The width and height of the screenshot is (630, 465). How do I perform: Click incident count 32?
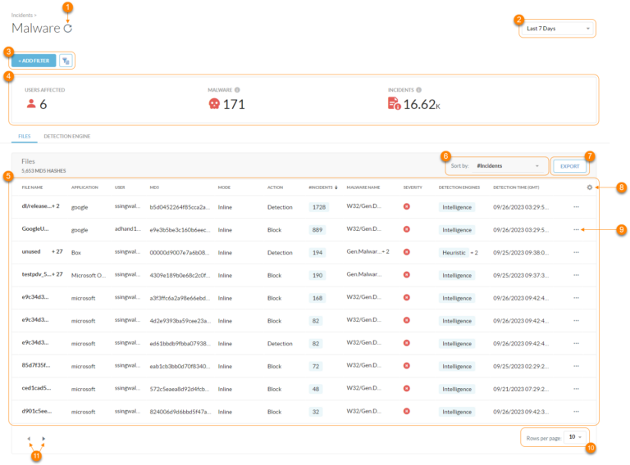point(316,412)
